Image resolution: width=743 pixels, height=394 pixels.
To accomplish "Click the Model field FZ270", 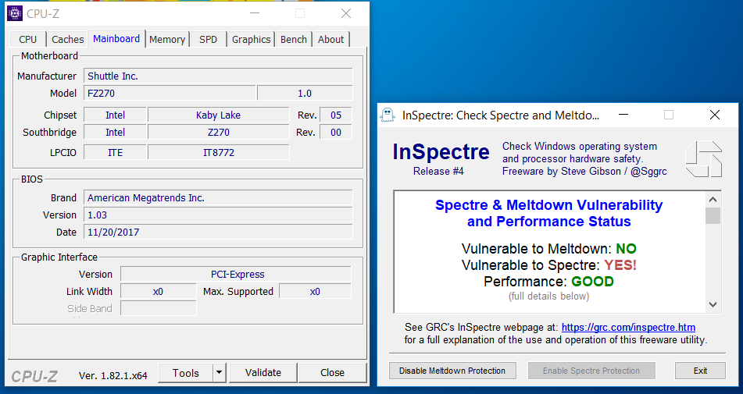I will [x=170, y=93].
